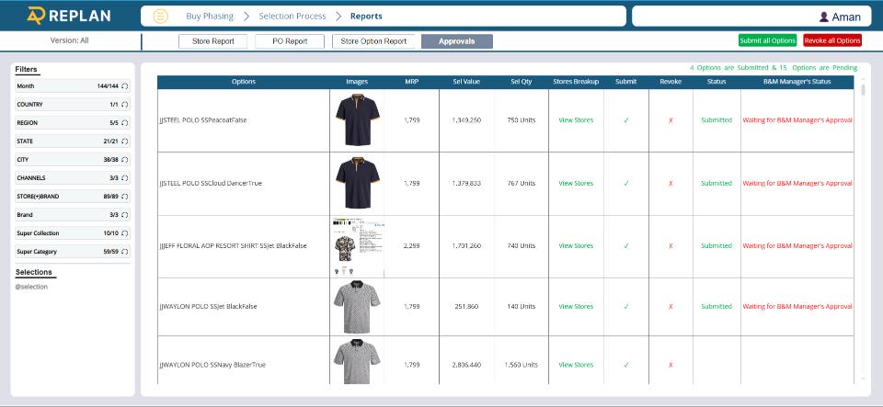Click the user profile icon beside Aman

pos(824,17)
